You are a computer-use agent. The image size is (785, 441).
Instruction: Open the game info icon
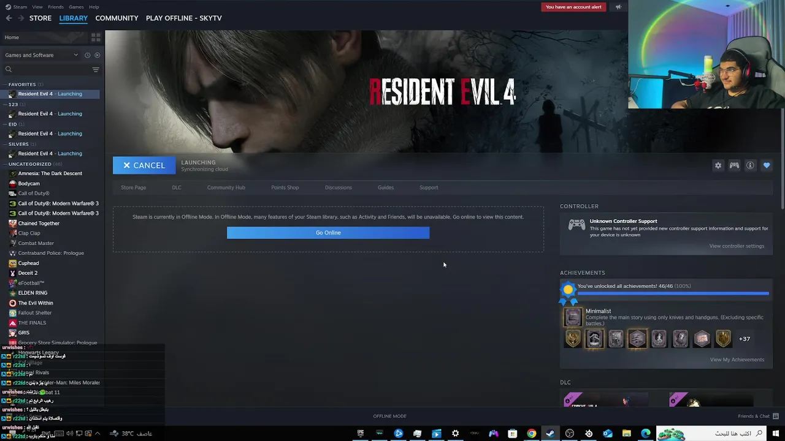pos(750,165)
